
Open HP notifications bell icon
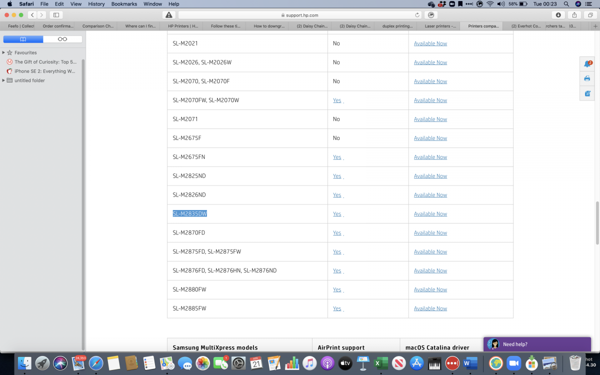[x=587, y=64]
